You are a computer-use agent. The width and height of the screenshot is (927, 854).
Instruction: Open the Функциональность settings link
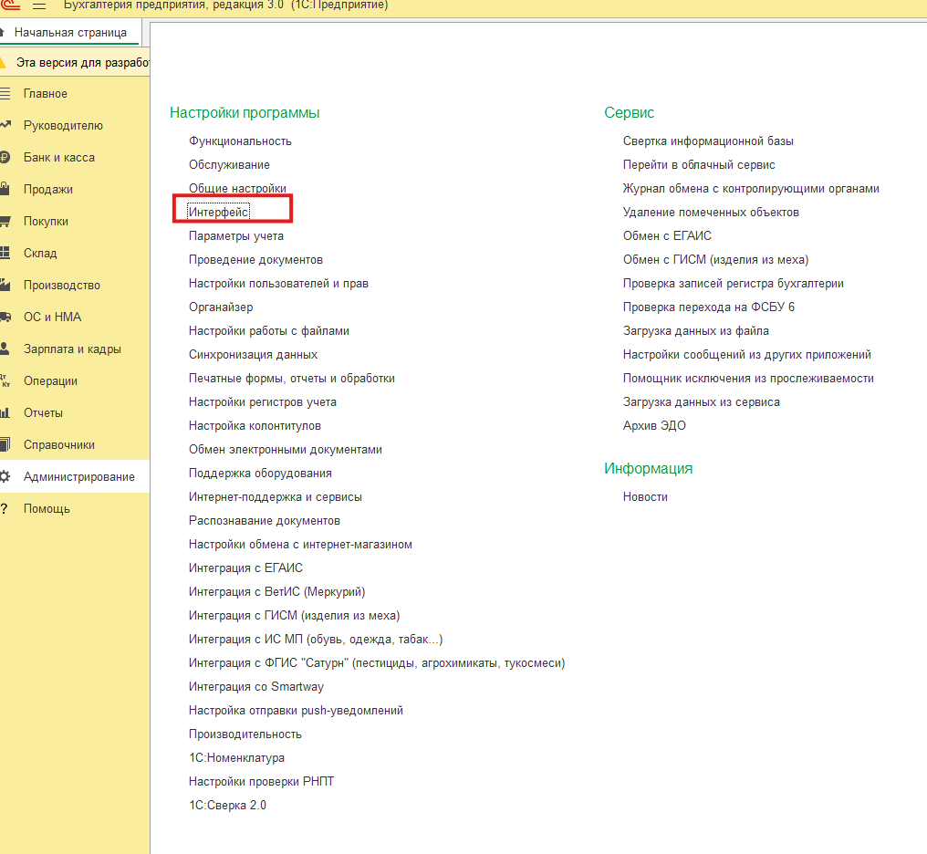tap(240, 141)
